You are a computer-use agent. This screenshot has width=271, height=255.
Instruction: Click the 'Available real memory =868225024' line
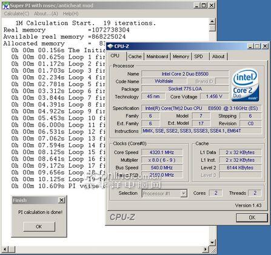point(64,37)
